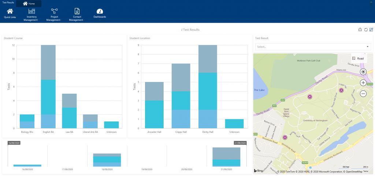Zoom in on the map
The image size is (375, 176).
coord(363,83)
